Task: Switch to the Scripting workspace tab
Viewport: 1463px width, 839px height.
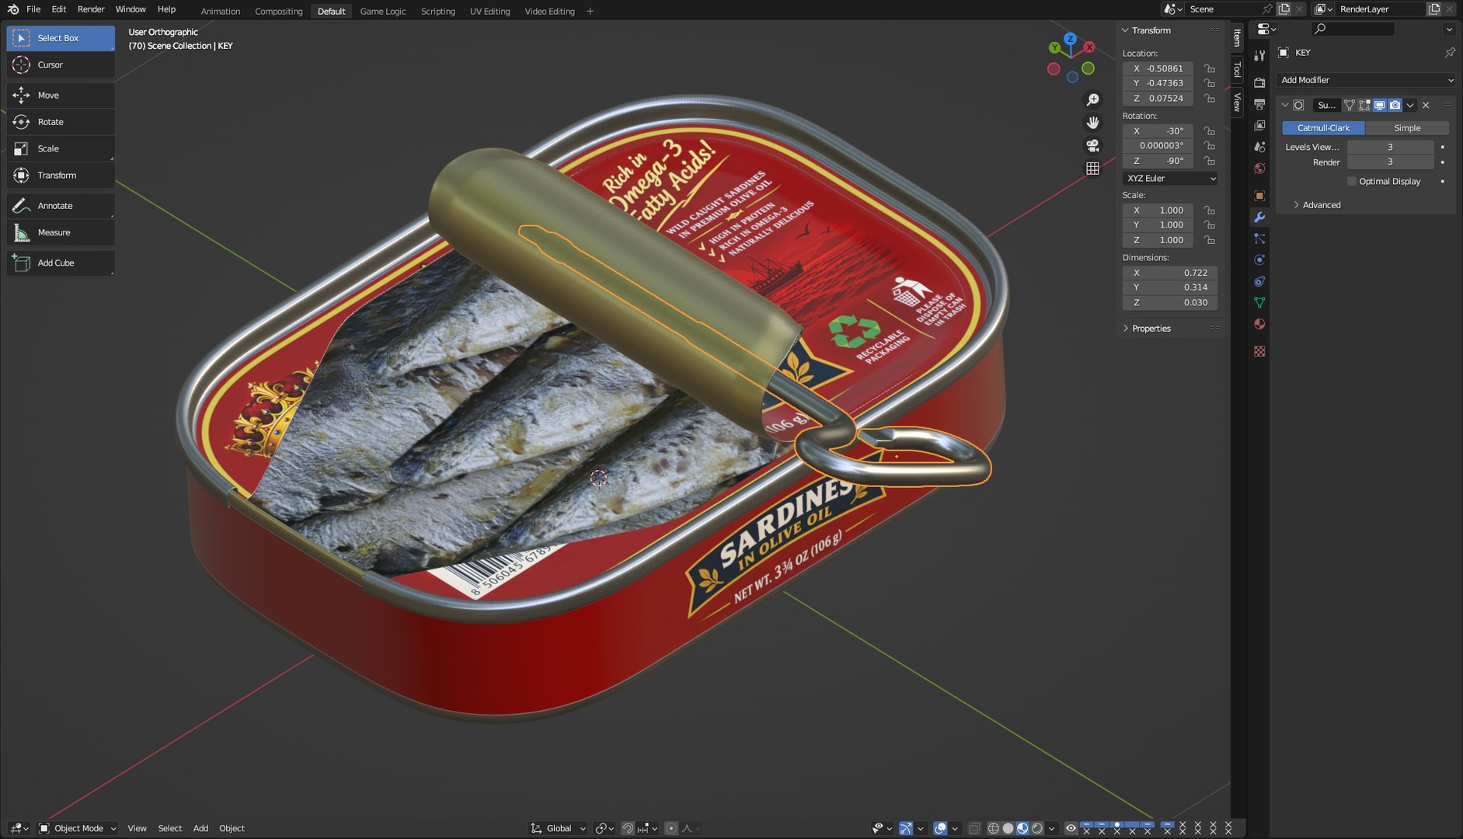Action: pos(438,11)
